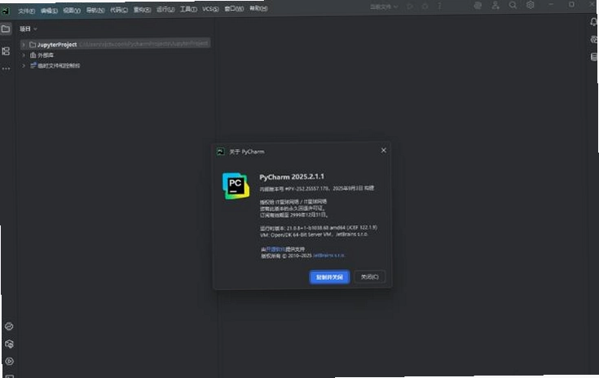The height and width of the screenshot is (378, 599).
Task: Click the PyCharm PC logo in About dialog
Action: (x=236, y=186)
